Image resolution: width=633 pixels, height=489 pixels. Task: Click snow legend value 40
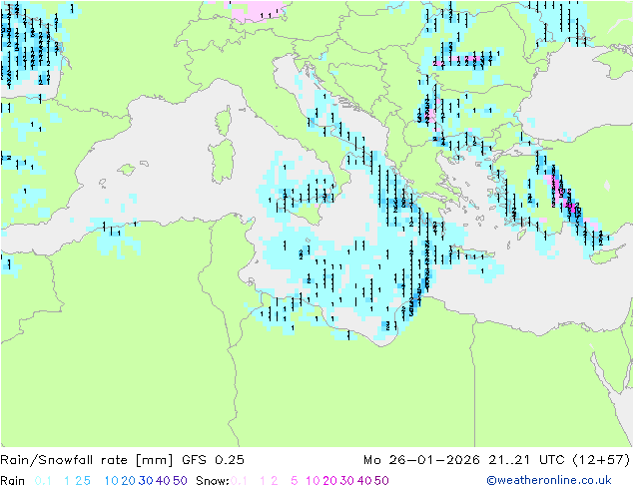364,481
